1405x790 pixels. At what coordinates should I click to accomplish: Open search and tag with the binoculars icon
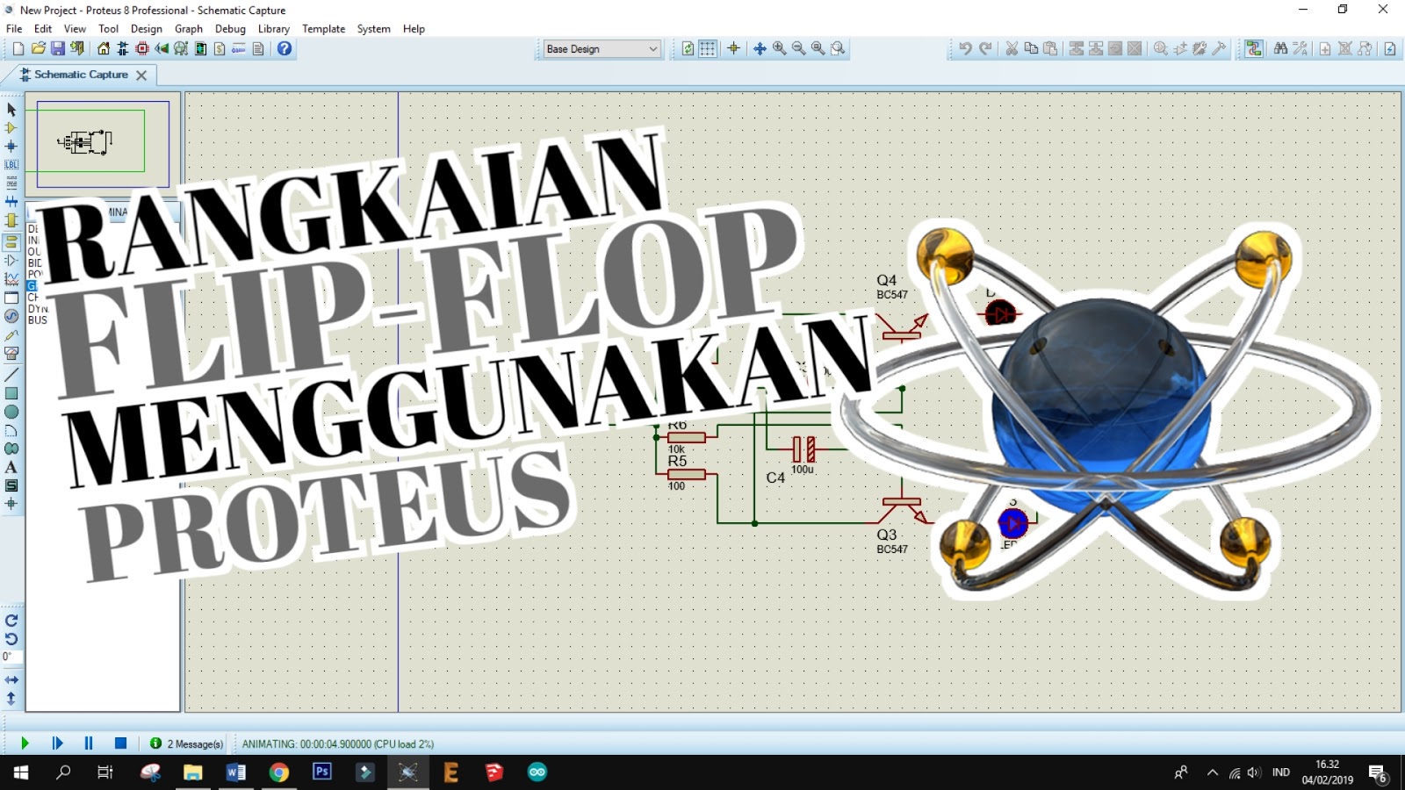tap(1281, 49)
